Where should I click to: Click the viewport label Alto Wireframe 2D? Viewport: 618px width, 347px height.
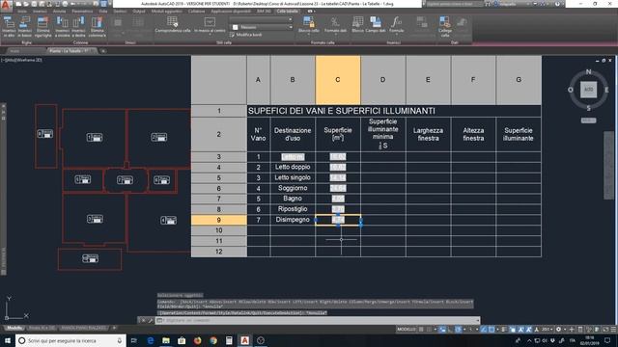[21, 60]
